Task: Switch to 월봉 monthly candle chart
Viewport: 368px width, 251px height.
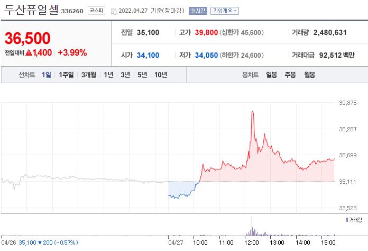Action: tap(309, 75)
